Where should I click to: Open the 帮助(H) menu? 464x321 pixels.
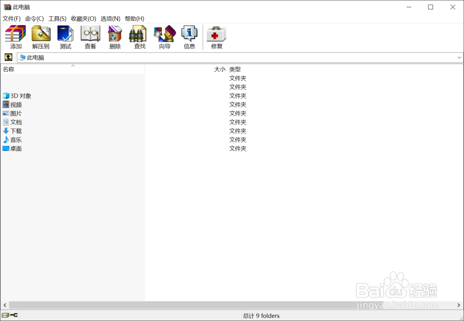click(135, 19)
